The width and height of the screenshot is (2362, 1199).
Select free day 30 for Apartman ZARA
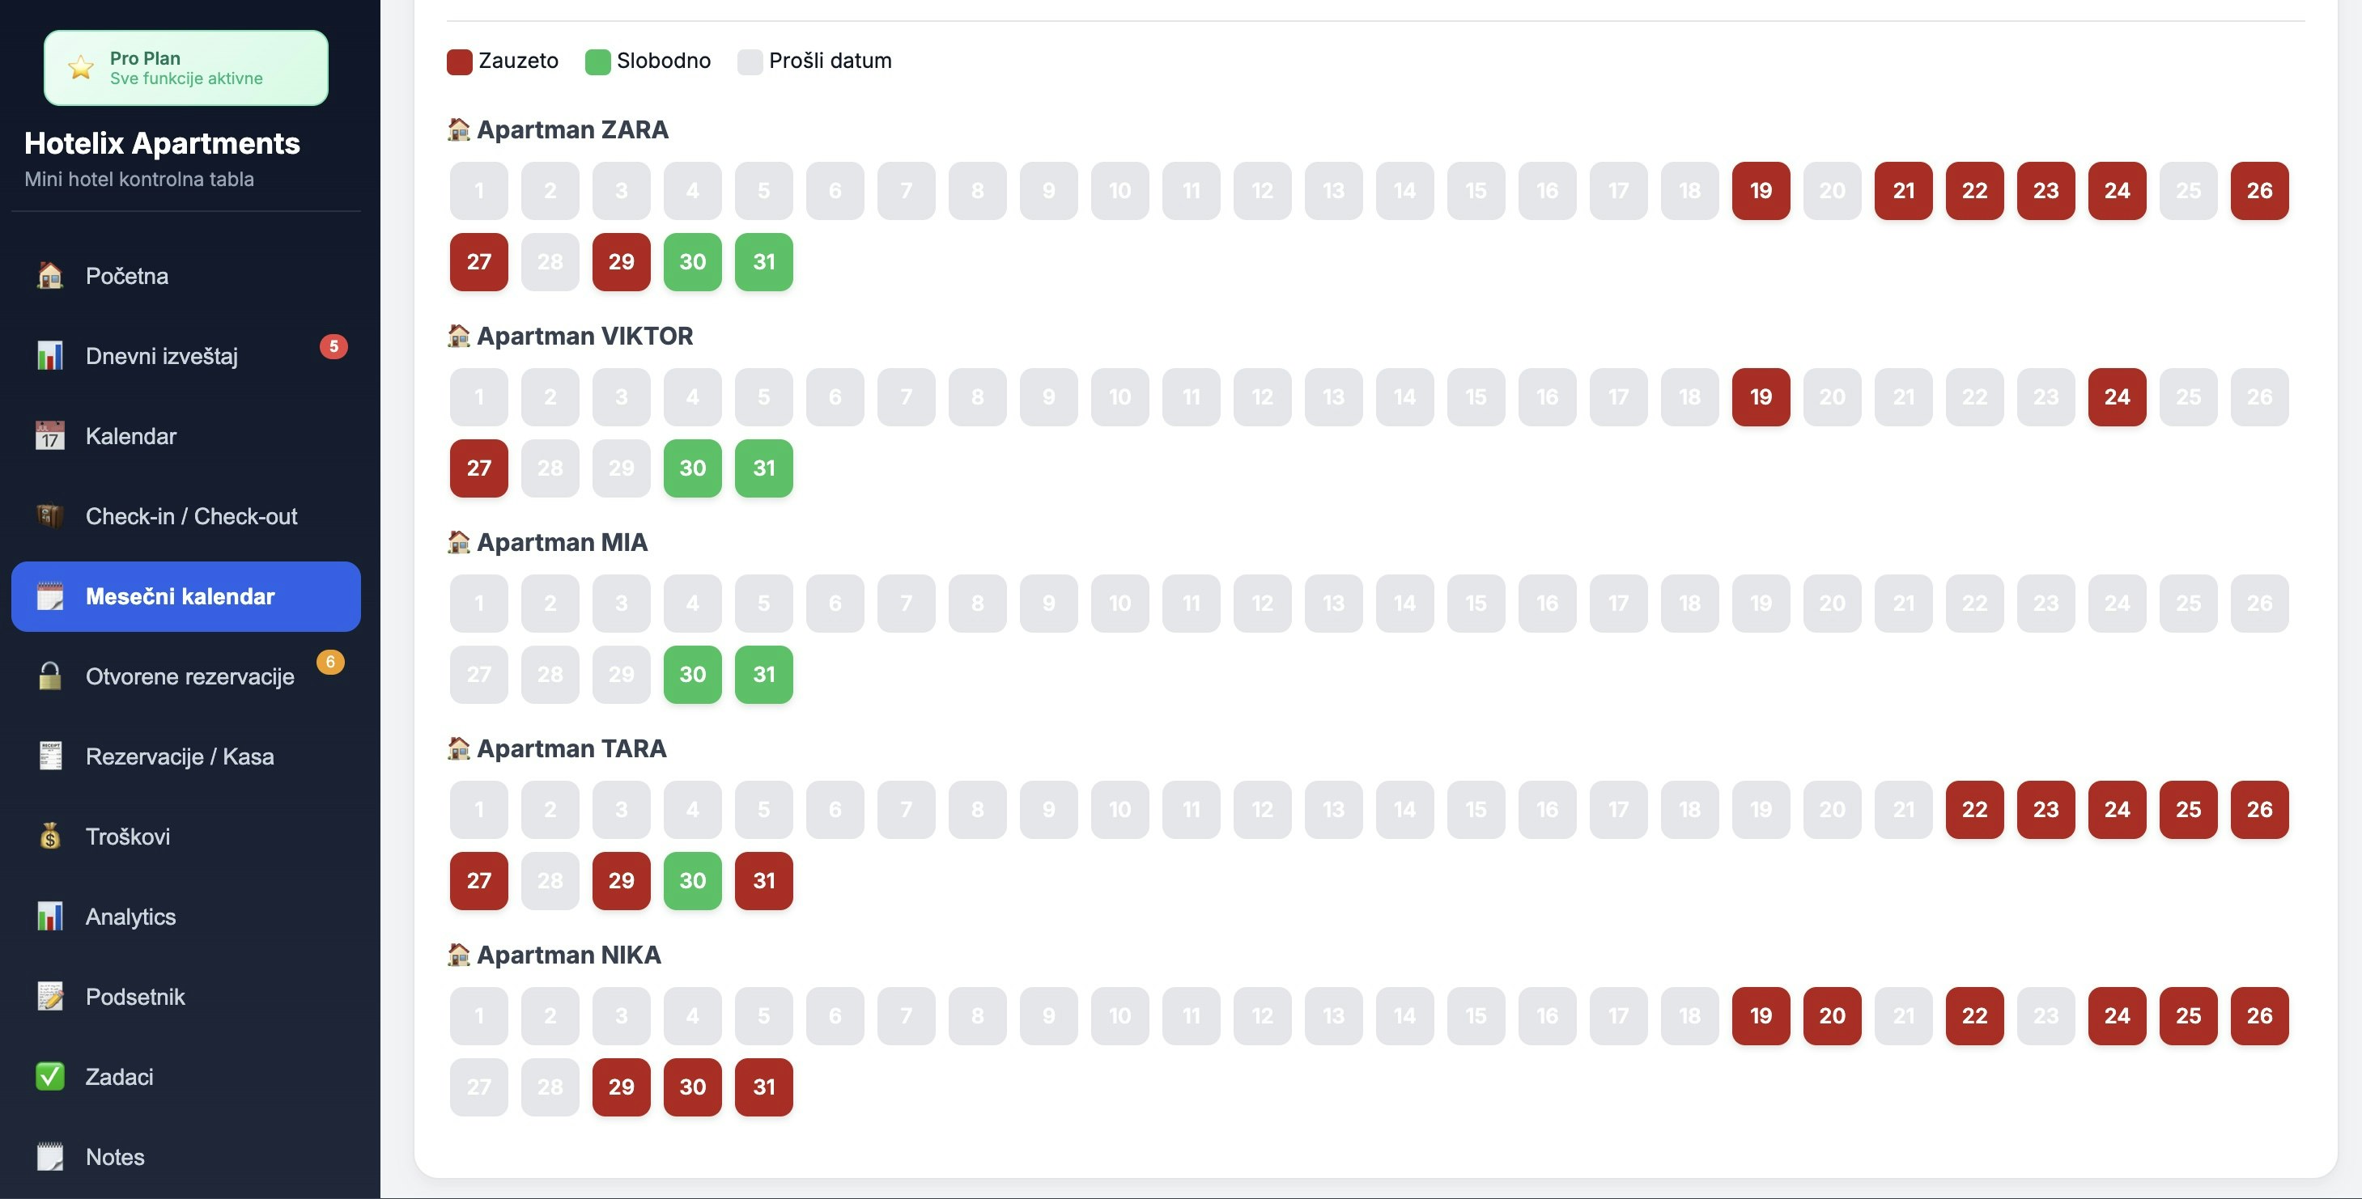click(692, 262)
